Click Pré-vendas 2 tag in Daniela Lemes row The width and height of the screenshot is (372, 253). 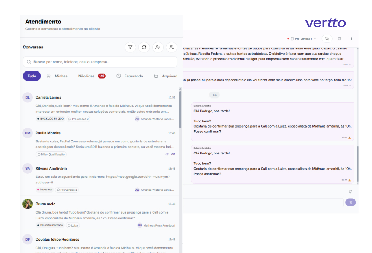(78, 119)
